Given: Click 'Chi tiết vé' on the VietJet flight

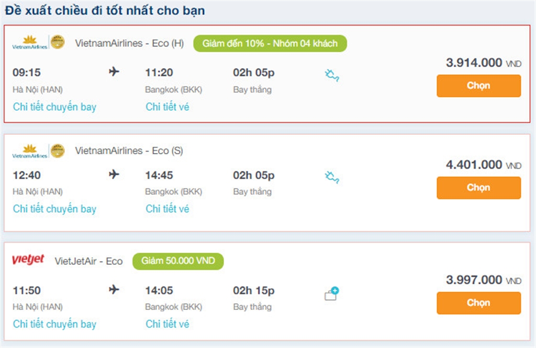Looking at the screenshot, I should point(167,324).
